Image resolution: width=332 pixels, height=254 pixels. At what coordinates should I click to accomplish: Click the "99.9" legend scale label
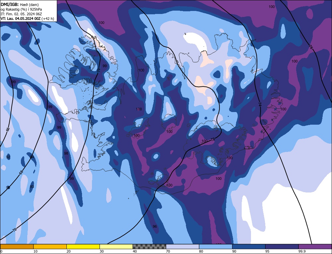tap(302, 251)
